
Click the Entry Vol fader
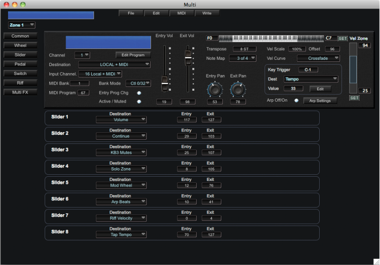(165, 83)
